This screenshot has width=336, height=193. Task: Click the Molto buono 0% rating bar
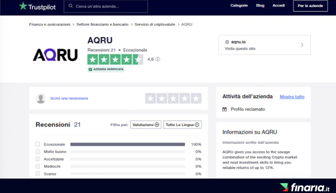(128, 152)
